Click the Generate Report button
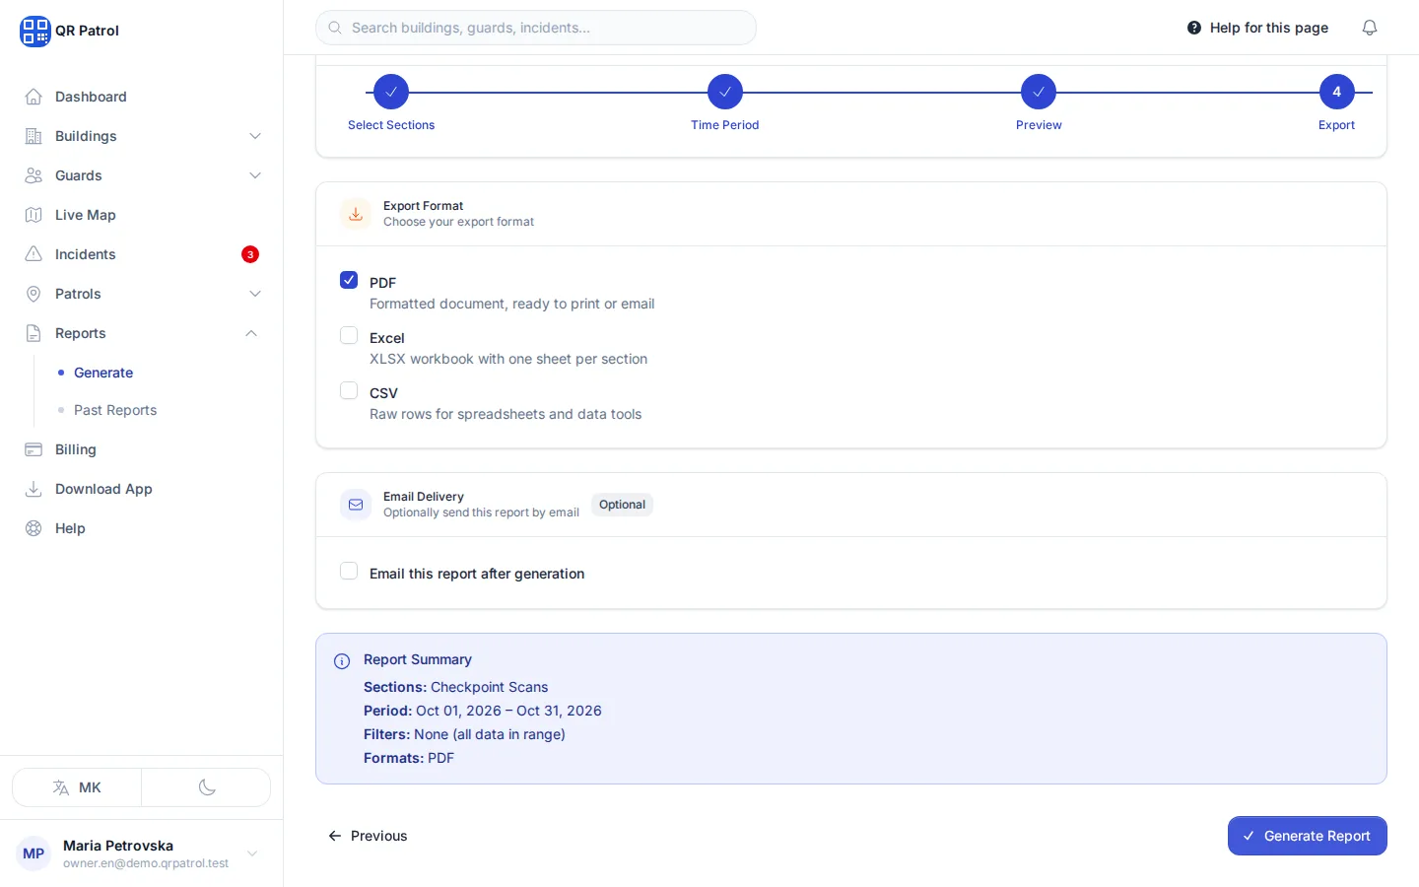1419x887 pixels. [1307, 836]
